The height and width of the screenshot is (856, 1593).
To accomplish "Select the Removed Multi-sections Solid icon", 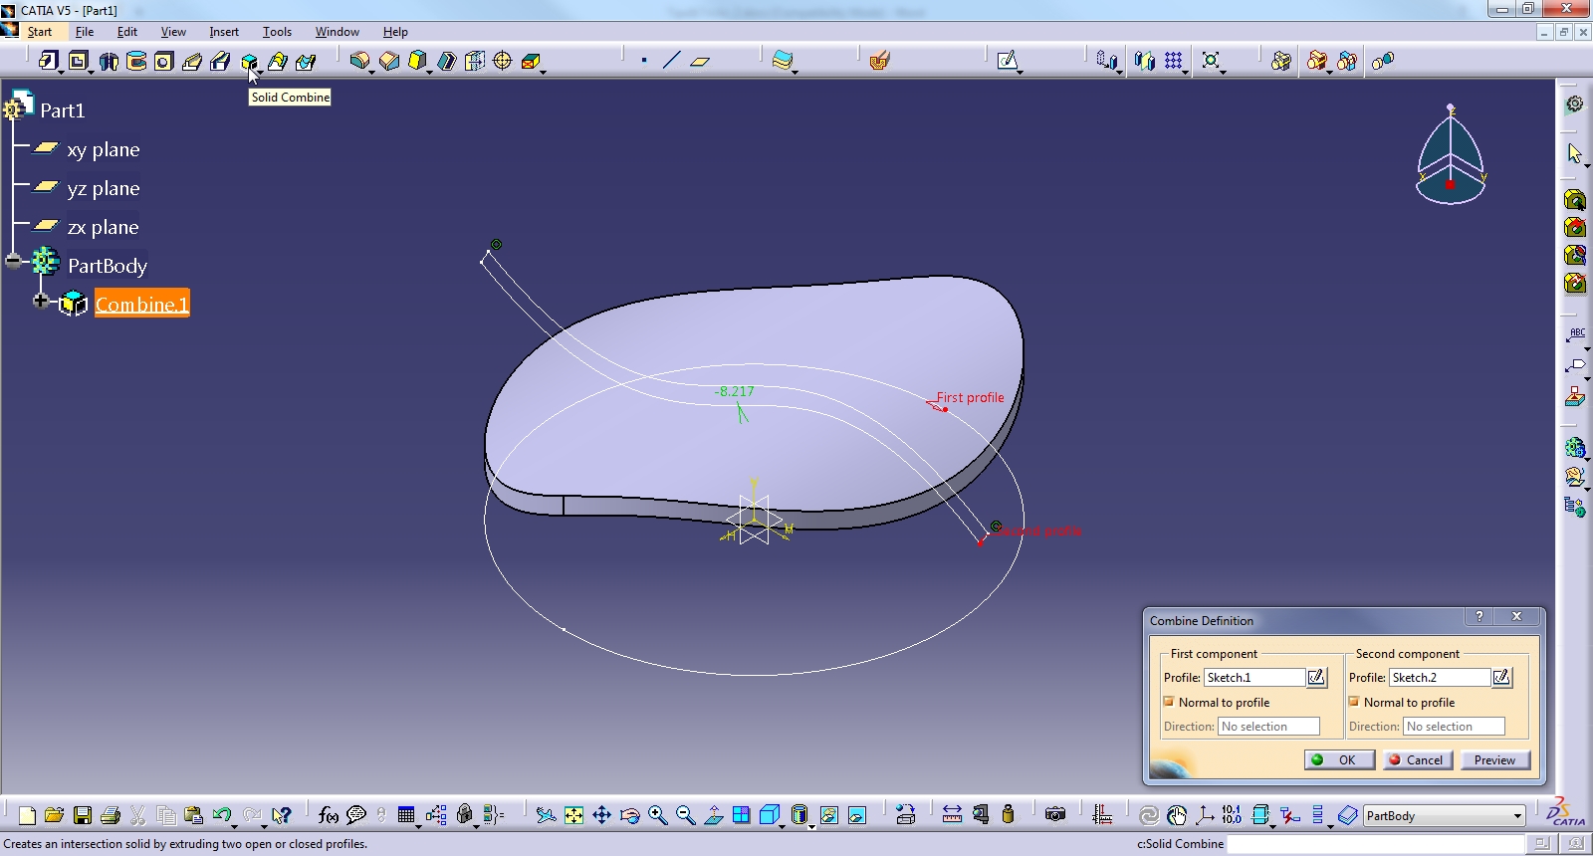I will click(306, 61).
